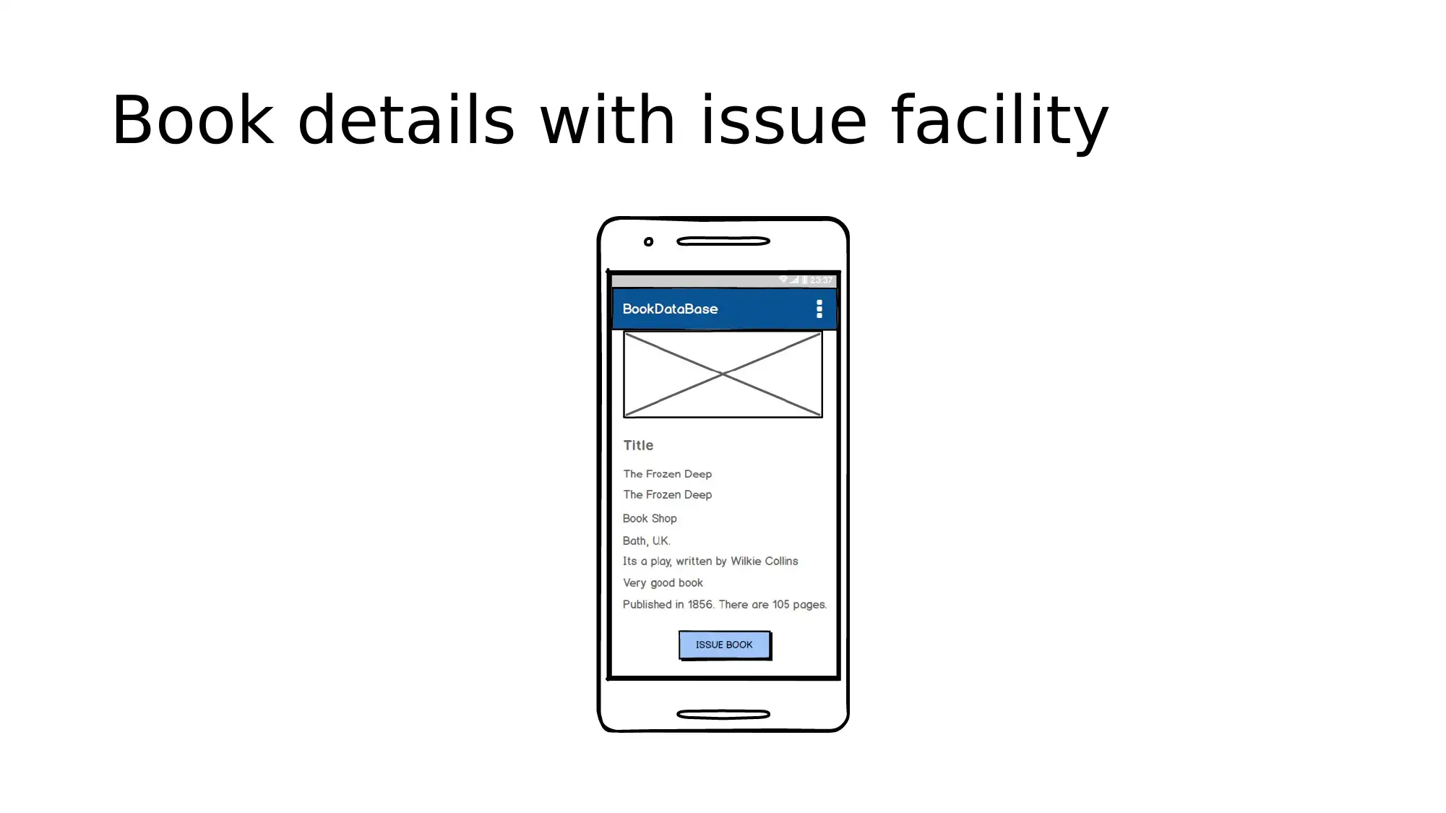Click the three-dot overflow menu icon
Viewport: 1446px width, 813px height.
point(818,309)
